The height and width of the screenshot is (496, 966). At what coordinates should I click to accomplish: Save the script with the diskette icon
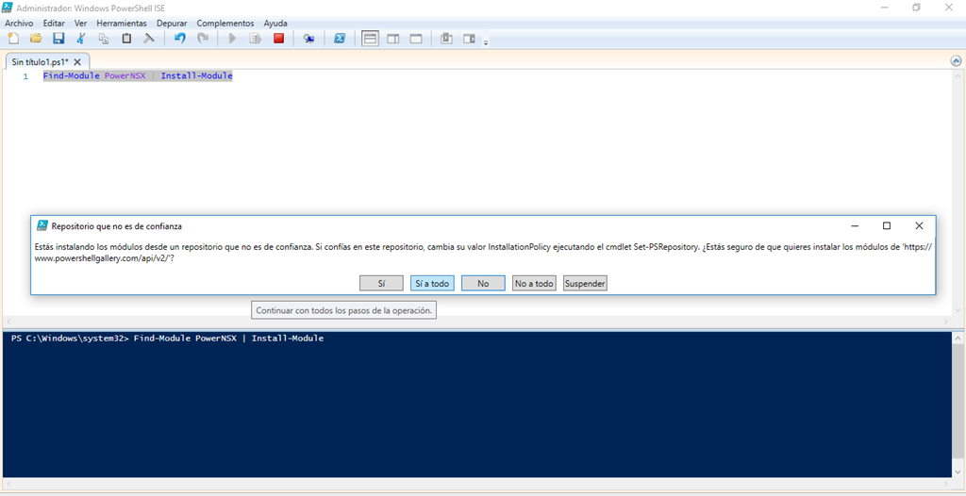coord(58,39)
